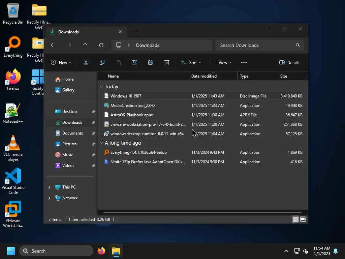Click File Explorer icon on taskbar
Image resolution: width=345 pixels, height=259 pixels.
click(116, 251)
